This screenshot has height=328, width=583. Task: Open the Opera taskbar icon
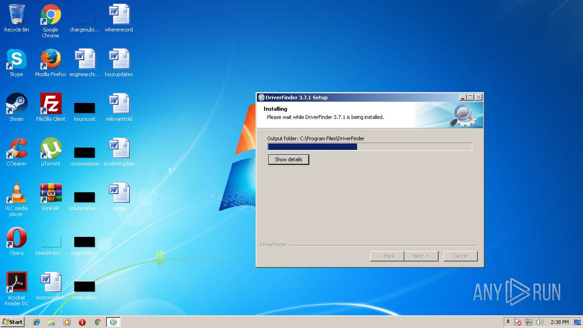tap(82, 322)
